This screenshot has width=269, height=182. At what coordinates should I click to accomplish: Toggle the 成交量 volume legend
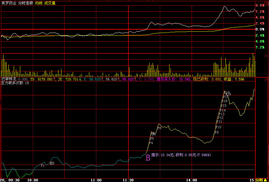point(50,3)
